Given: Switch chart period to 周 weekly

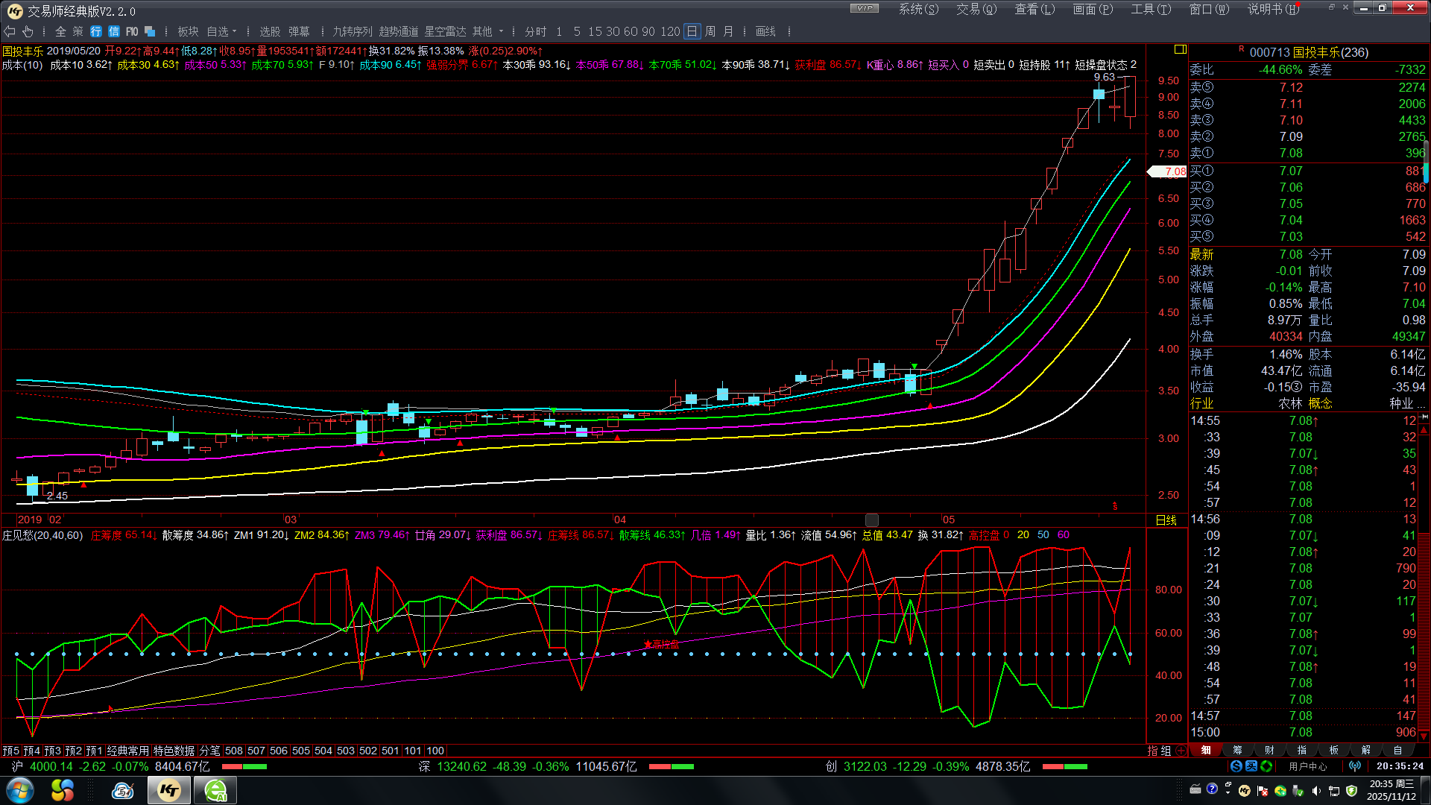Looking at the screenshot, I should coord(710,31).
